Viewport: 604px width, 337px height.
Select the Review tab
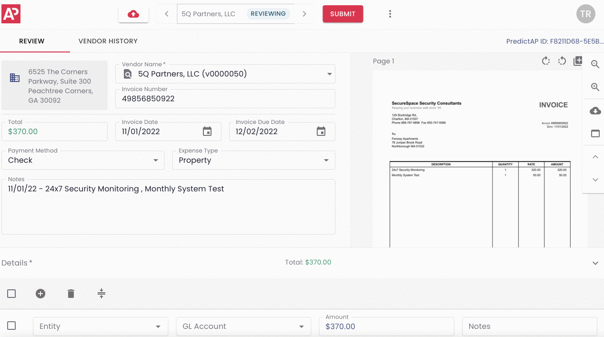32,41
